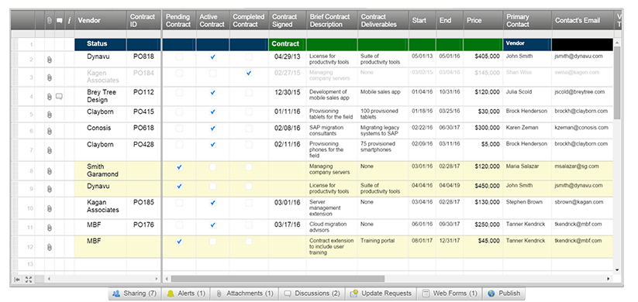Open the Attachments (1) tab
This screenshot has height=302, width=638.
click(x=244, y=293)
